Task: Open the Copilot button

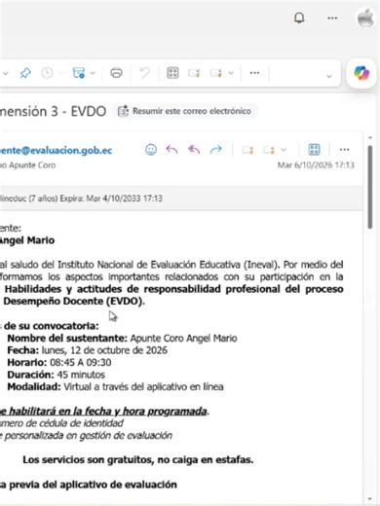Action: pyautogui.click(x=361, y=73)
